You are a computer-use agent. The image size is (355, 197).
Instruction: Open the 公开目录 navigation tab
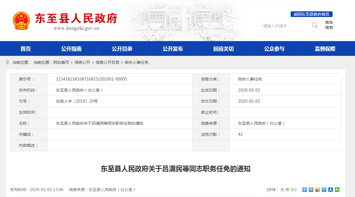(122, 49)
